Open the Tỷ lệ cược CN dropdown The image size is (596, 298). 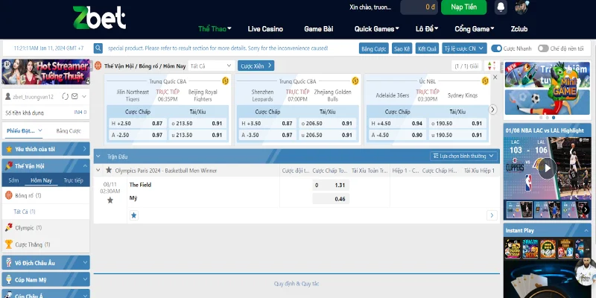(463, 48)
